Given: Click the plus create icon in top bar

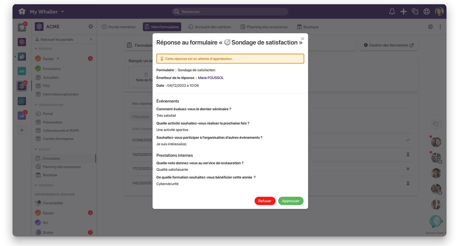Looking at the screenshot, I should coord(403,11).
